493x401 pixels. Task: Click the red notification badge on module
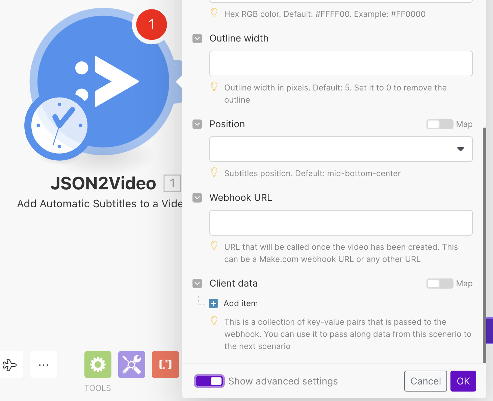pyautogui.click(x=152, y=25)
